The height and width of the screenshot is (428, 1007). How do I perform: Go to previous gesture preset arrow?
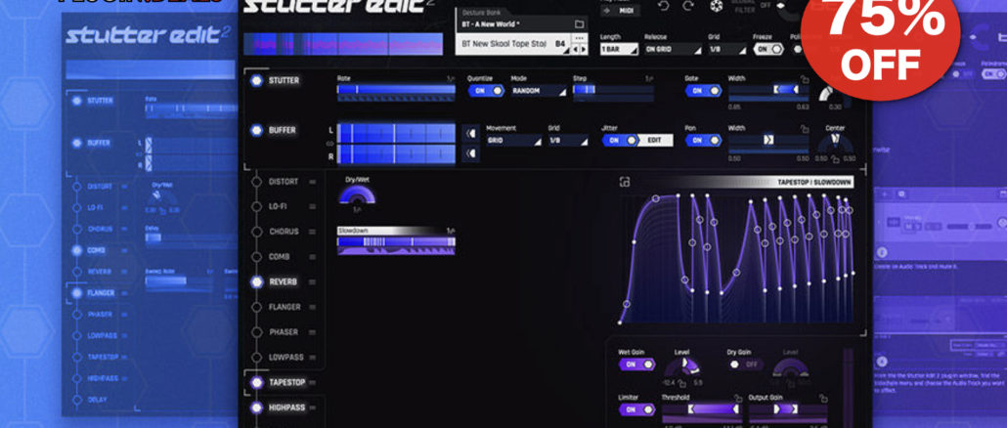(x=576, y=50)
